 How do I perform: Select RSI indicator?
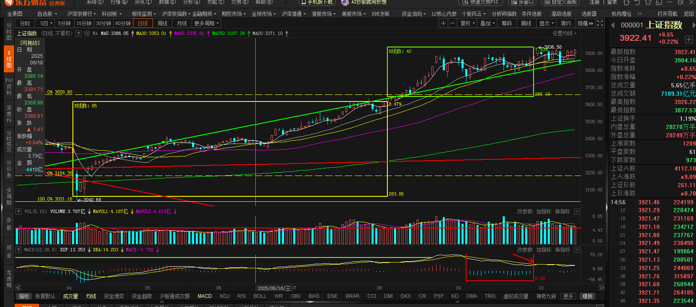pos(242,296)
